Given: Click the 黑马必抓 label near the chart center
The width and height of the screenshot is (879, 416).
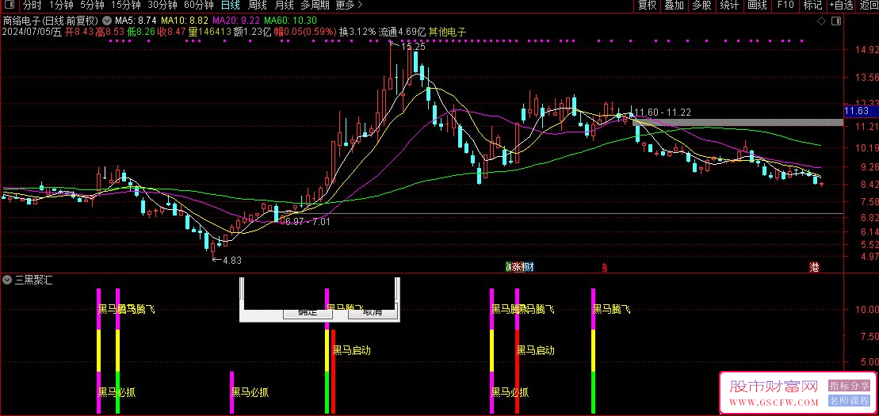Looking at the screenshot, I should (x=250, y=392).
